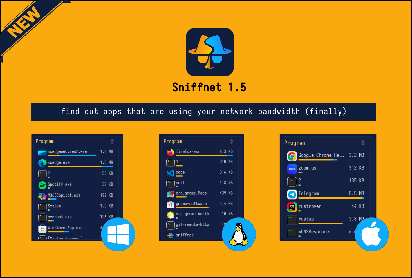The width and height of the screenshot is (412, 278).
Task: Click the "Spotify.exe" program name
Action: click(x=60, y=184)
